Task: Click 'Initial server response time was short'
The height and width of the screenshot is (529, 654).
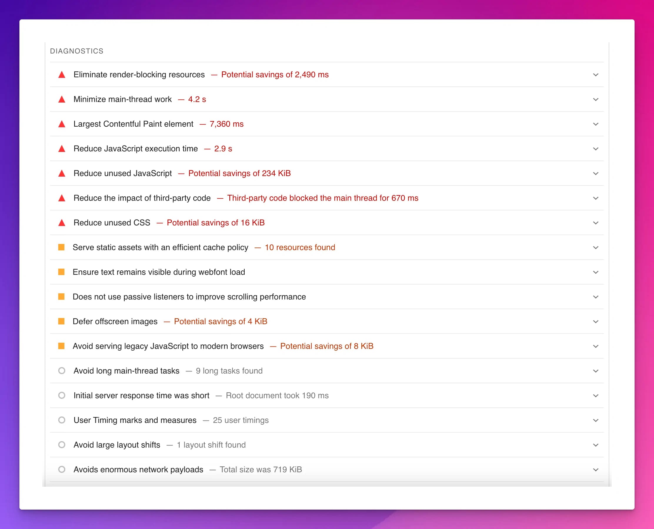Action: pyautogui.click(x=141, y=396)
